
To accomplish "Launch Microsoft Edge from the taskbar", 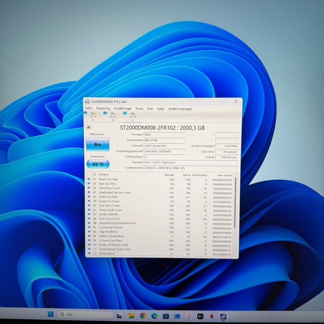I will 154,316.
